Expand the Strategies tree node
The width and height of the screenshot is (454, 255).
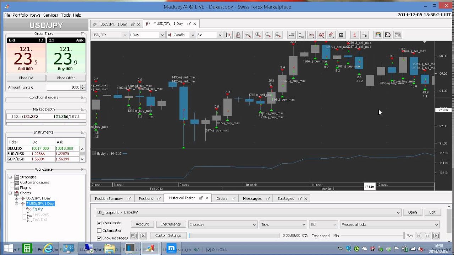coord(10,177)
